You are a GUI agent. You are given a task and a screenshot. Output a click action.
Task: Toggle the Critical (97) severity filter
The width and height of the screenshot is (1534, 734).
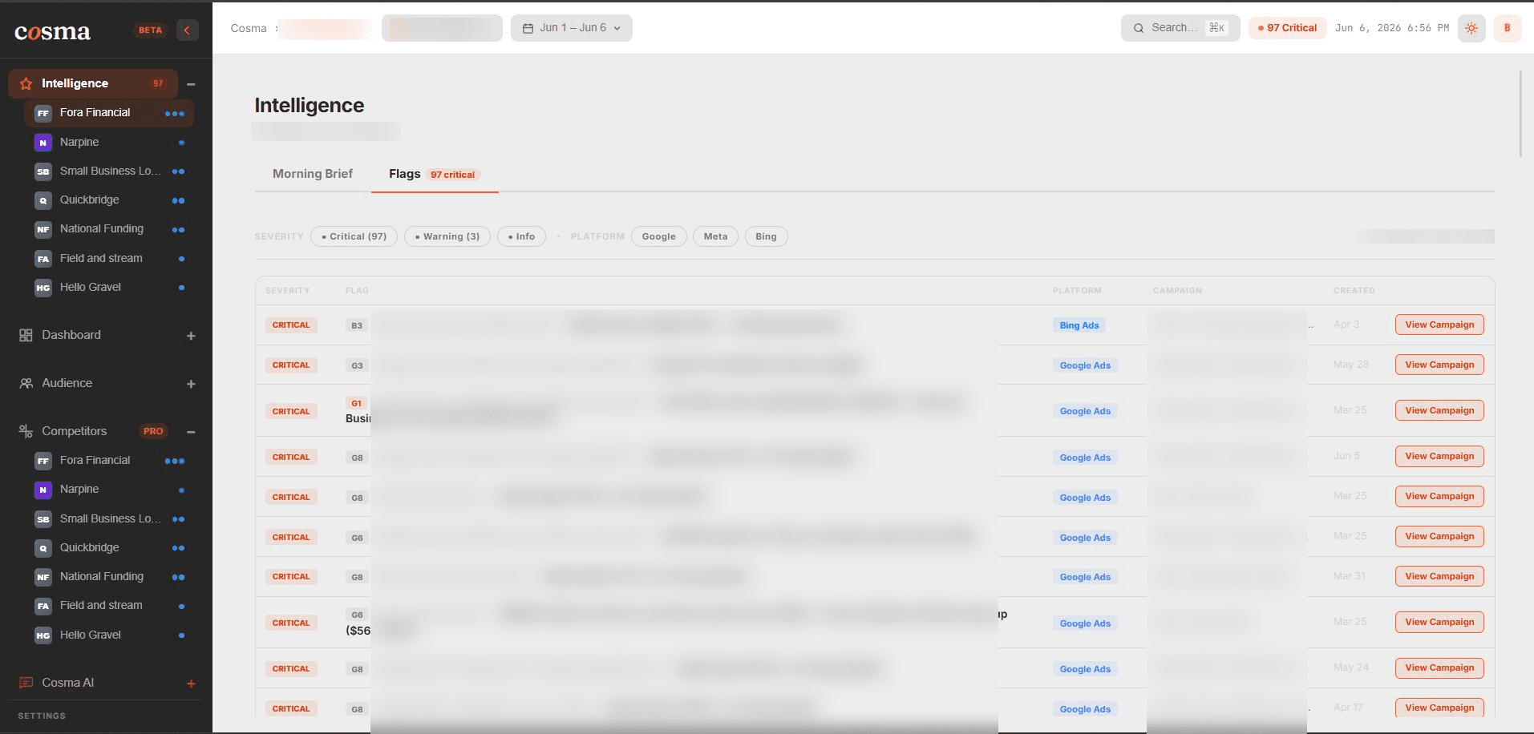point(354,236)
